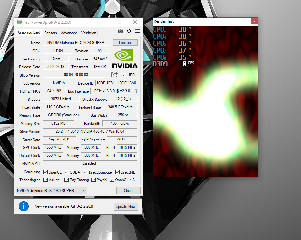Click the 545 mm² die size value
The image size is (301, 240).
point(100,59)
